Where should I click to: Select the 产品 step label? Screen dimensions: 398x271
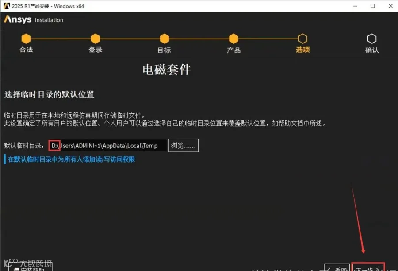(233, 50)
